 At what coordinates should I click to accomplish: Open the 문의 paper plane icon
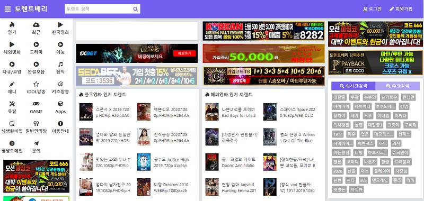(x=36, y=143)
